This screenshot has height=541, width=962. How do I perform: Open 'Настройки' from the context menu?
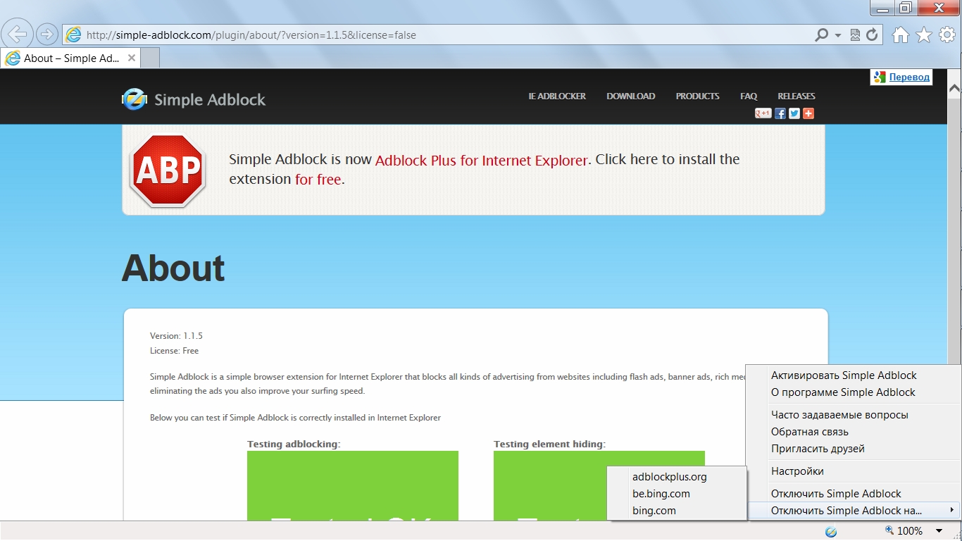(854, 471)
